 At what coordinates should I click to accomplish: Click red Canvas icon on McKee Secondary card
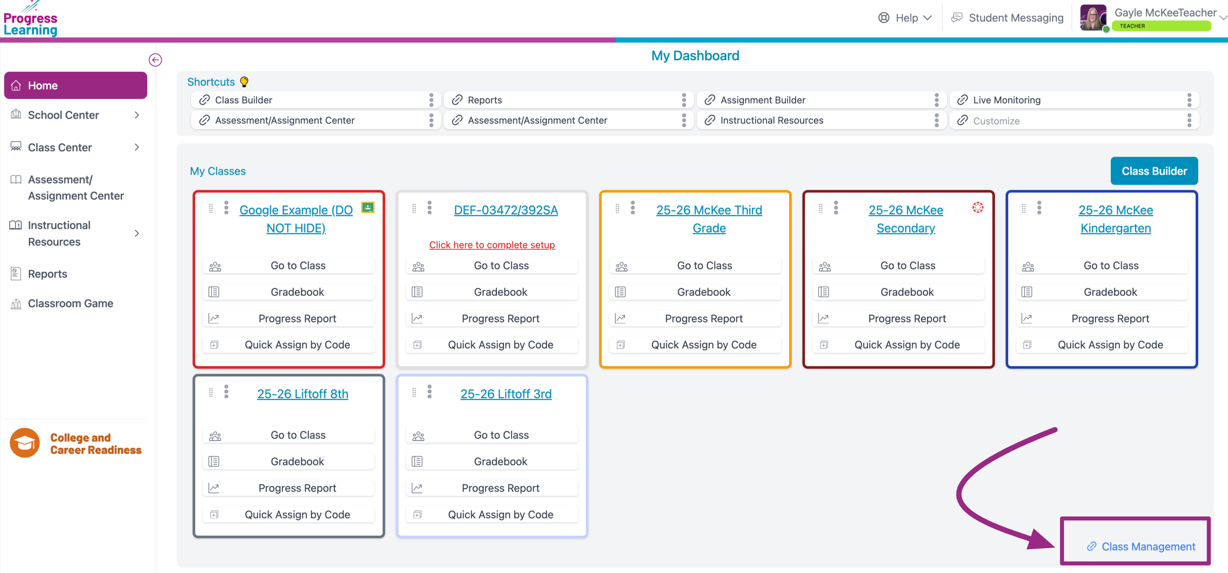(978, 207)
